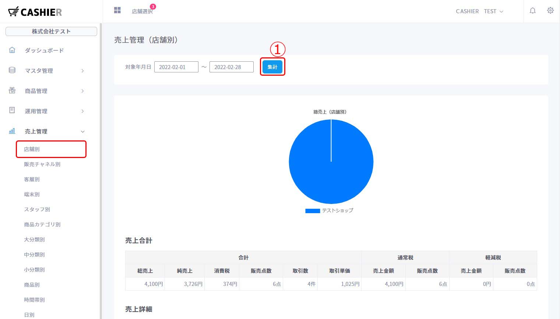Click the 374円 tax cell
The height and width of the screenshot is (319, 560).
coord(222,284)
